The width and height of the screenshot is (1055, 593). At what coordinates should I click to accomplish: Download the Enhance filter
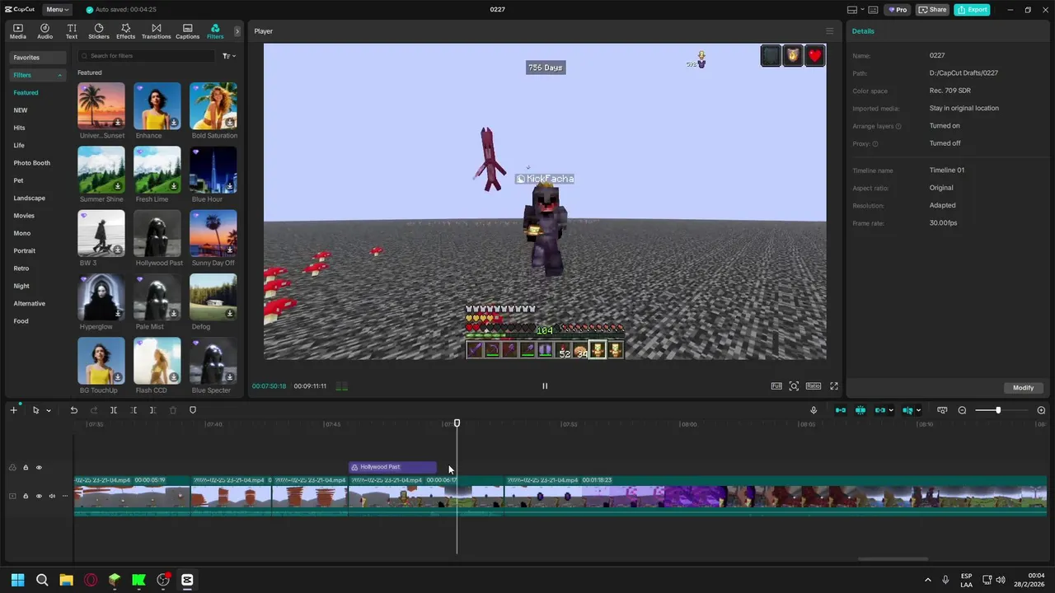(x=174, y=123)
